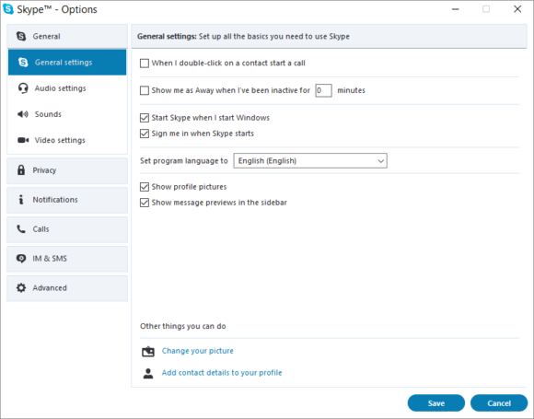
Task: Open the Video settings section
Action: [67, 140]
